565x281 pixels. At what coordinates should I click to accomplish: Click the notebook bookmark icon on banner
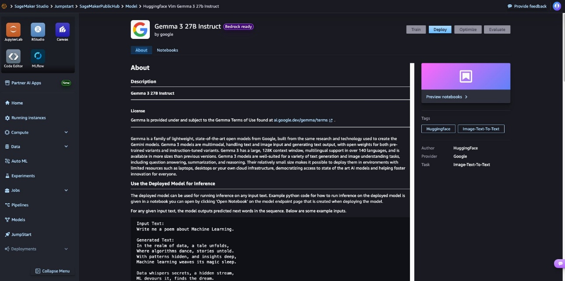pos(466,76)
